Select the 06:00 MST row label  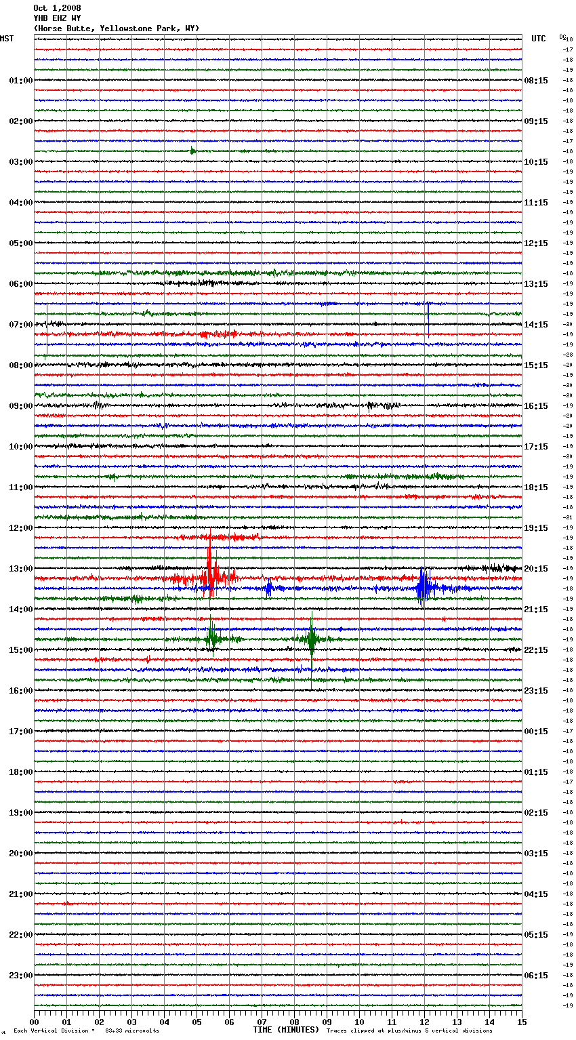click(21, 284)
